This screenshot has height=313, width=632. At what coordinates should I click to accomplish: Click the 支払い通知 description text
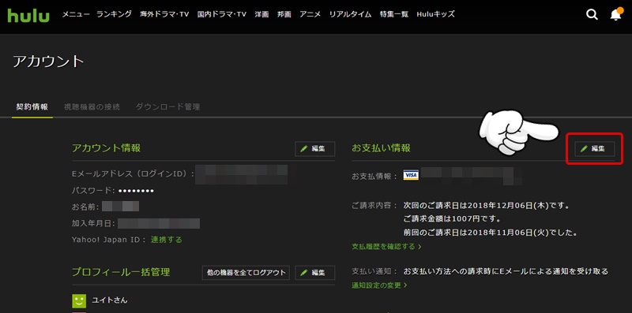[x=506, y=271]
